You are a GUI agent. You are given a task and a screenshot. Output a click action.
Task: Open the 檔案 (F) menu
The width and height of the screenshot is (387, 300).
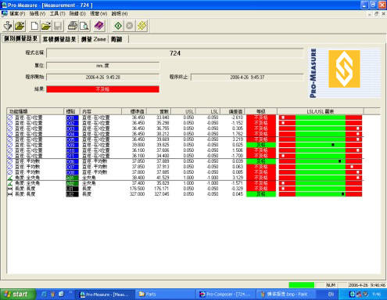click(17, 13)
